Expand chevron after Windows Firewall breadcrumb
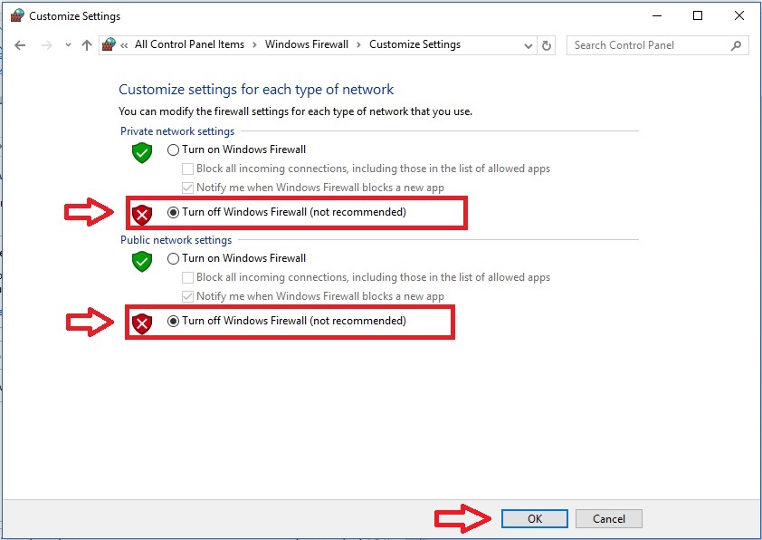This screenshot has height=540, width=762. coord(358,45)
